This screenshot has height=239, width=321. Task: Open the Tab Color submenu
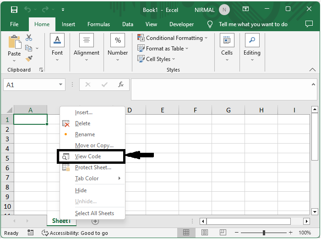click(x=92, y=178)
